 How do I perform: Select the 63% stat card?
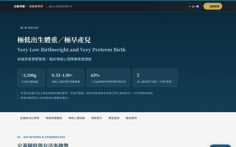pyautogui.click(x=108, y=78)
